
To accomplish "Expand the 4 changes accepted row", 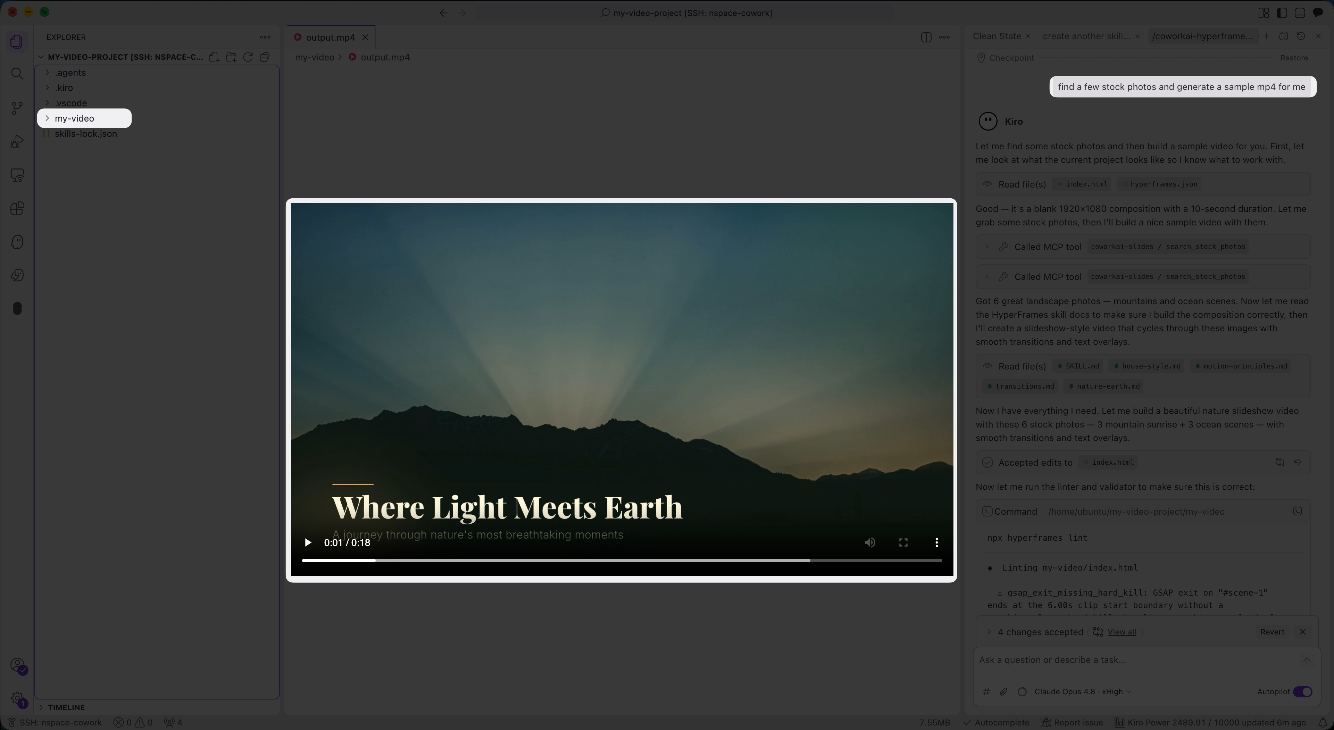I will click(989, 632).
